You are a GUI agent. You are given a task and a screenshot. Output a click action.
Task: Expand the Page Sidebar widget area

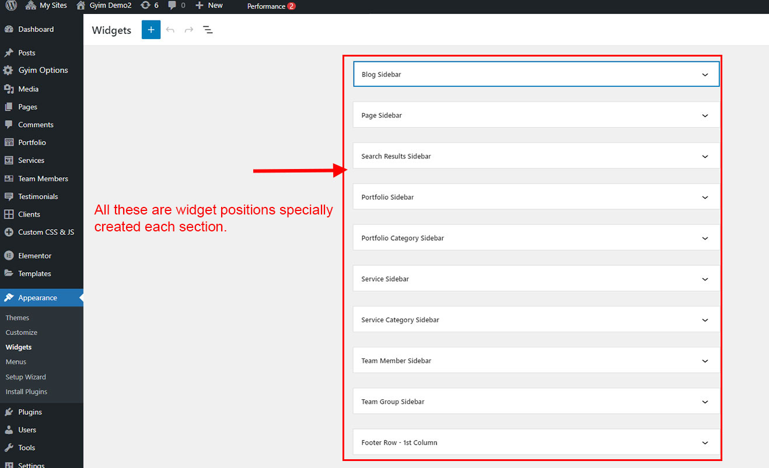click(705, 115)
